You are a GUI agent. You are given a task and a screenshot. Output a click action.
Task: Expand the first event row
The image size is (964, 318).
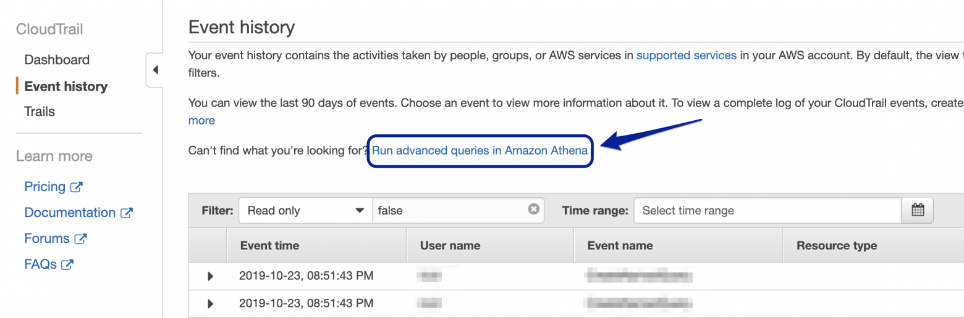coord(210,276)
